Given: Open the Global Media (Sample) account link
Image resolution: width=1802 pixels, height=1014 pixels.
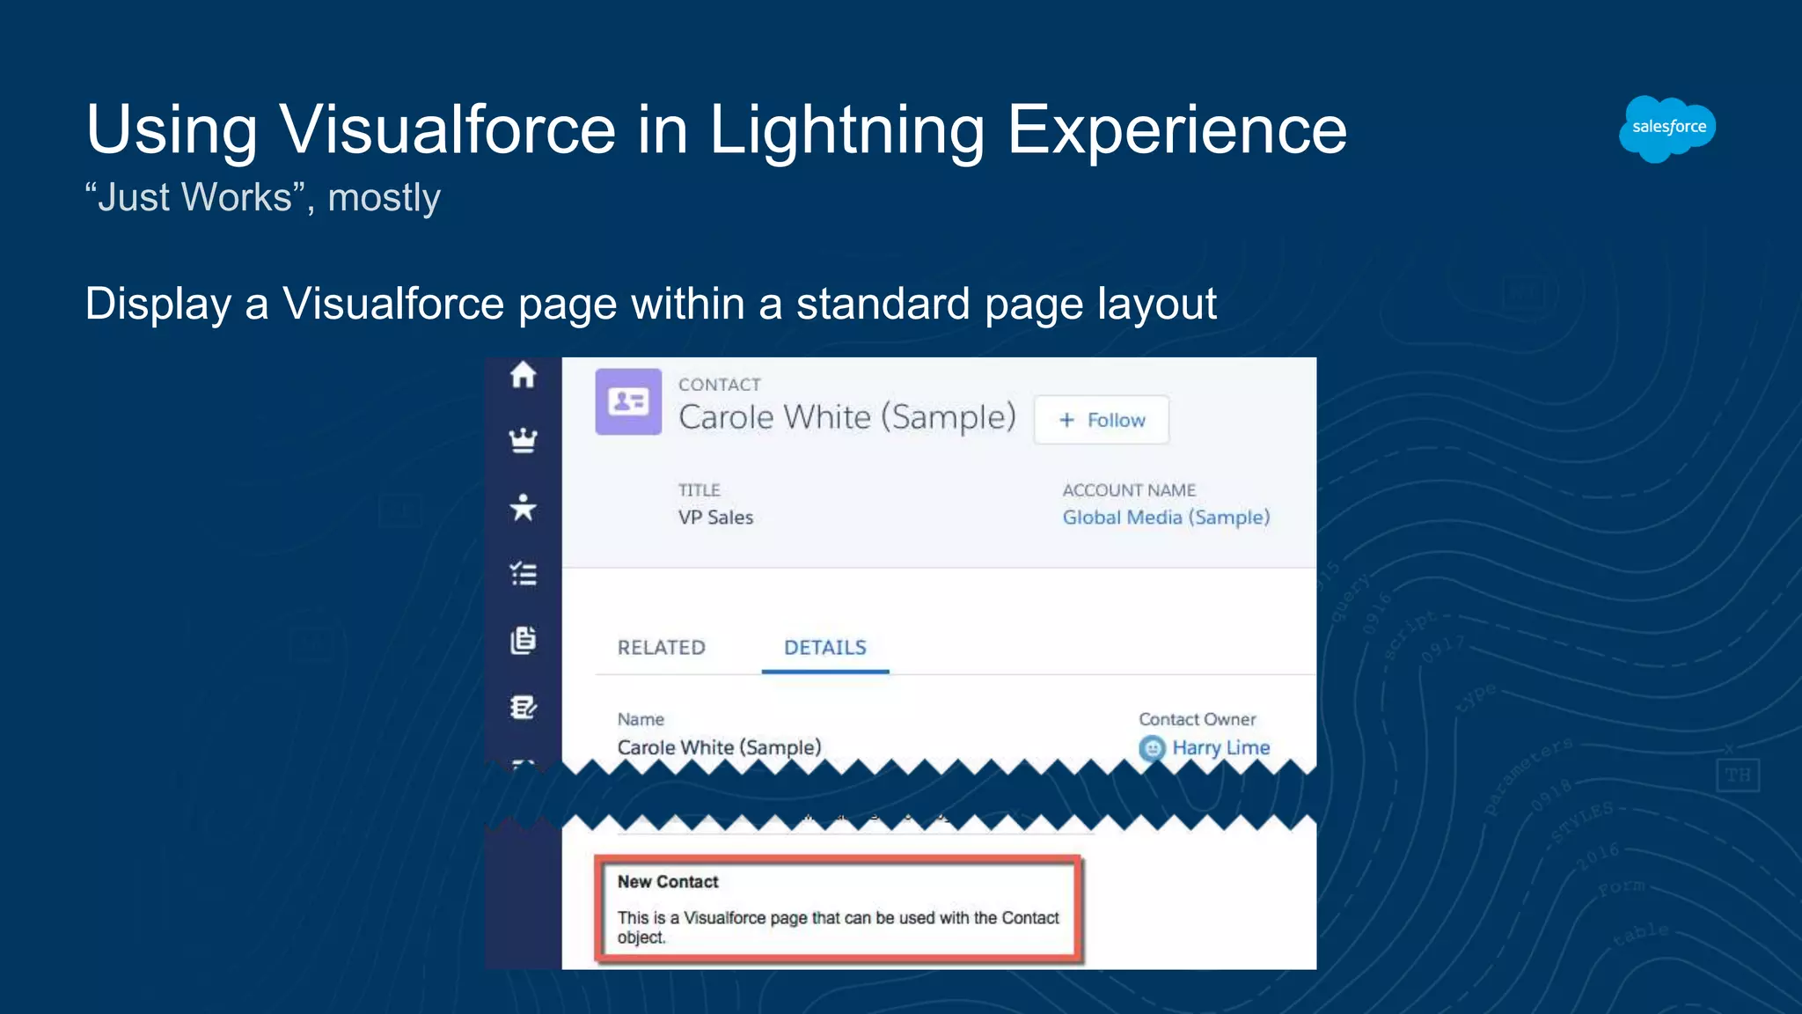Looking at the screenshot, I should 1166,518.
